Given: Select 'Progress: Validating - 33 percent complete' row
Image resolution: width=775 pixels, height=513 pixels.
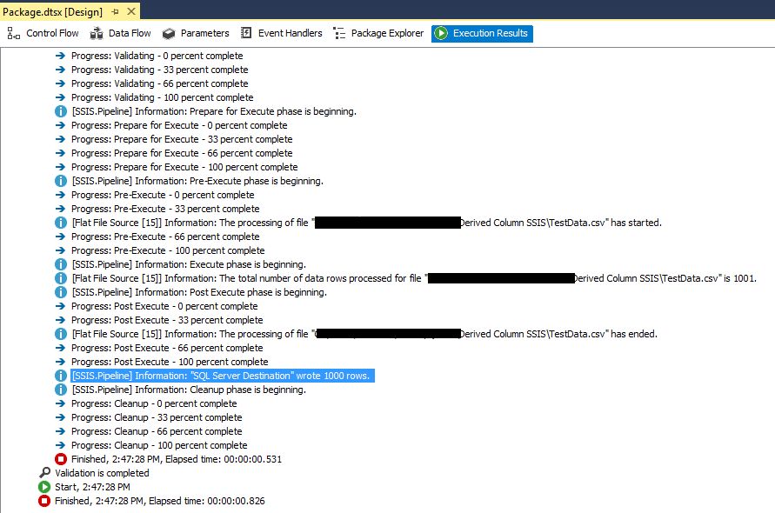Looking at the screenshot, I should (x=160, y=70).
